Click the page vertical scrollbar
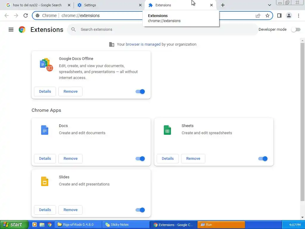 pos(302,122)
